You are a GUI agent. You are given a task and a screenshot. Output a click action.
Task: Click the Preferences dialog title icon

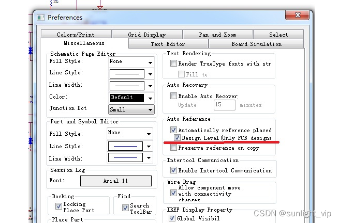click(x=41, y=17)
